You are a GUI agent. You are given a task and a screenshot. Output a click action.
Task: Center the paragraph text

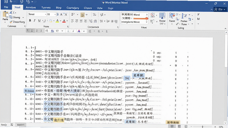pyautogui.click(x=77, y=21)
